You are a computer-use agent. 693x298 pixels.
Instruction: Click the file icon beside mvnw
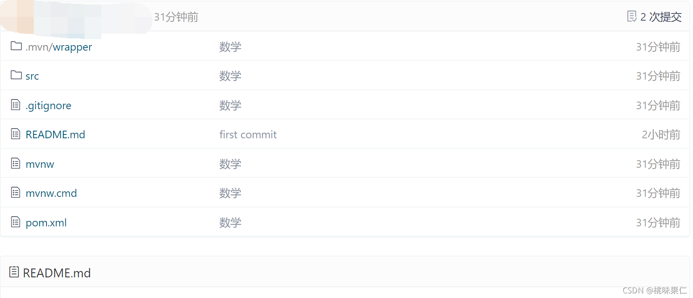click(x=16, y=163)
